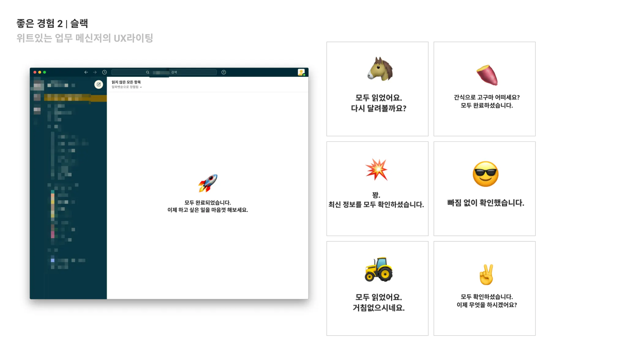The width and height of the screenshot is (627, 352).
Task: Click the sunglasses face emoji card
Action: click(484, 189)
